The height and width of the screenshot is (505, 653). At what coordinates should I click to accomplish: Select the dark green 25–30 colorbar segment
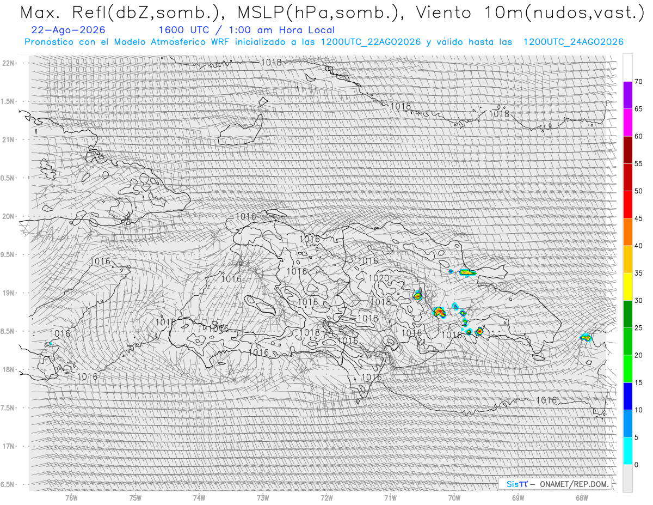tap(627, 314)
